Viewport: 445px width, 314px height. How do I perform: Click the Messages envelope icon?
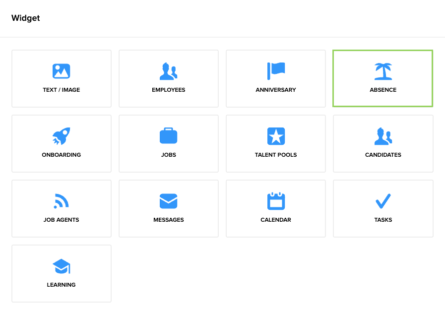[168, 201]
